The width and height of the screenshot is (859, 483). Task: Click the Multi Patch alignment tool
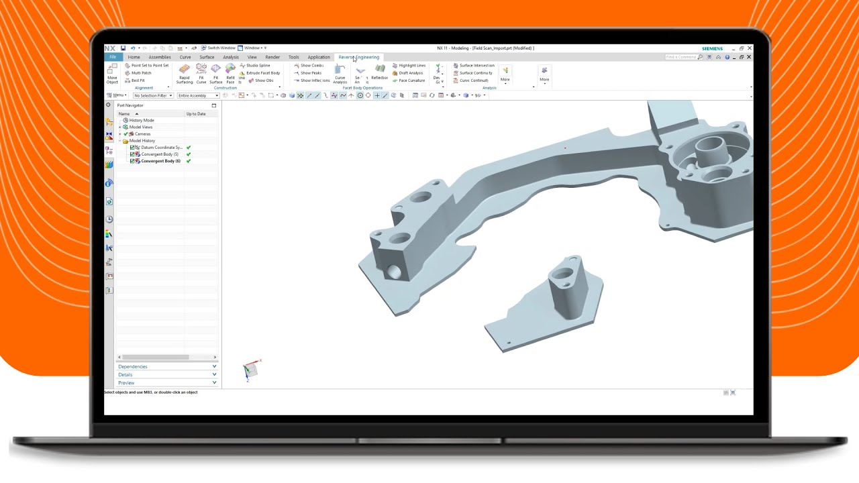coord(138,73)
